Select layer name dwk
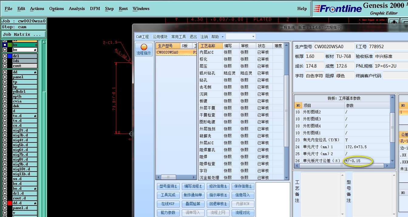This screenshot has width=408, height=217. [x=25, y=106]
